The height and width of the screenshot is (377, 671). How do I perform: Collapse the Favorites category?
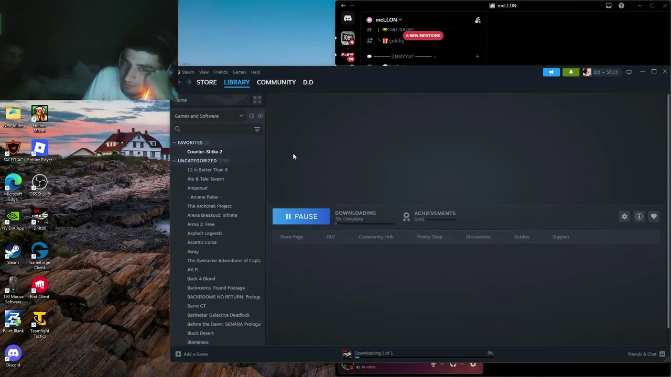pos(174,142)
